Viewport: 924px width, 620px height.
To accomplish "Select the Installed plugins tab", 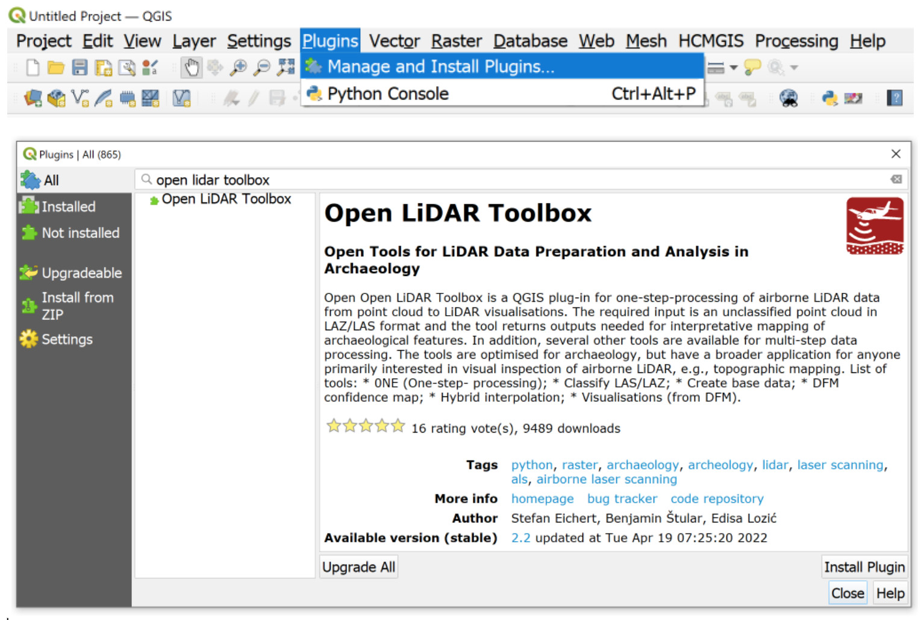I will [x=75, y=207].
